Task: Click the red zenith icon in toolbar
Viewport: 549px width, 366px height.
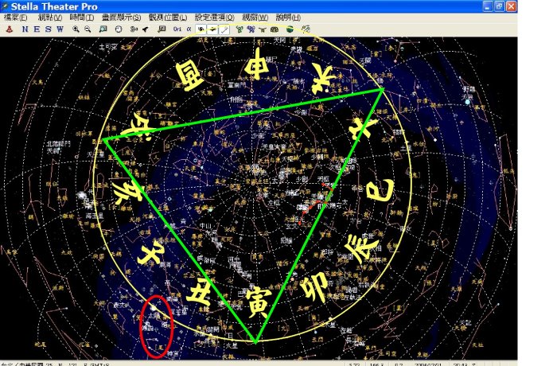Action: (x=10, y=29)
